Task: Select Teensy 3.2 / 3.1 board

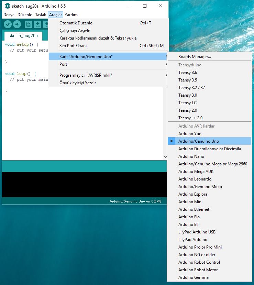Action: 209,88
